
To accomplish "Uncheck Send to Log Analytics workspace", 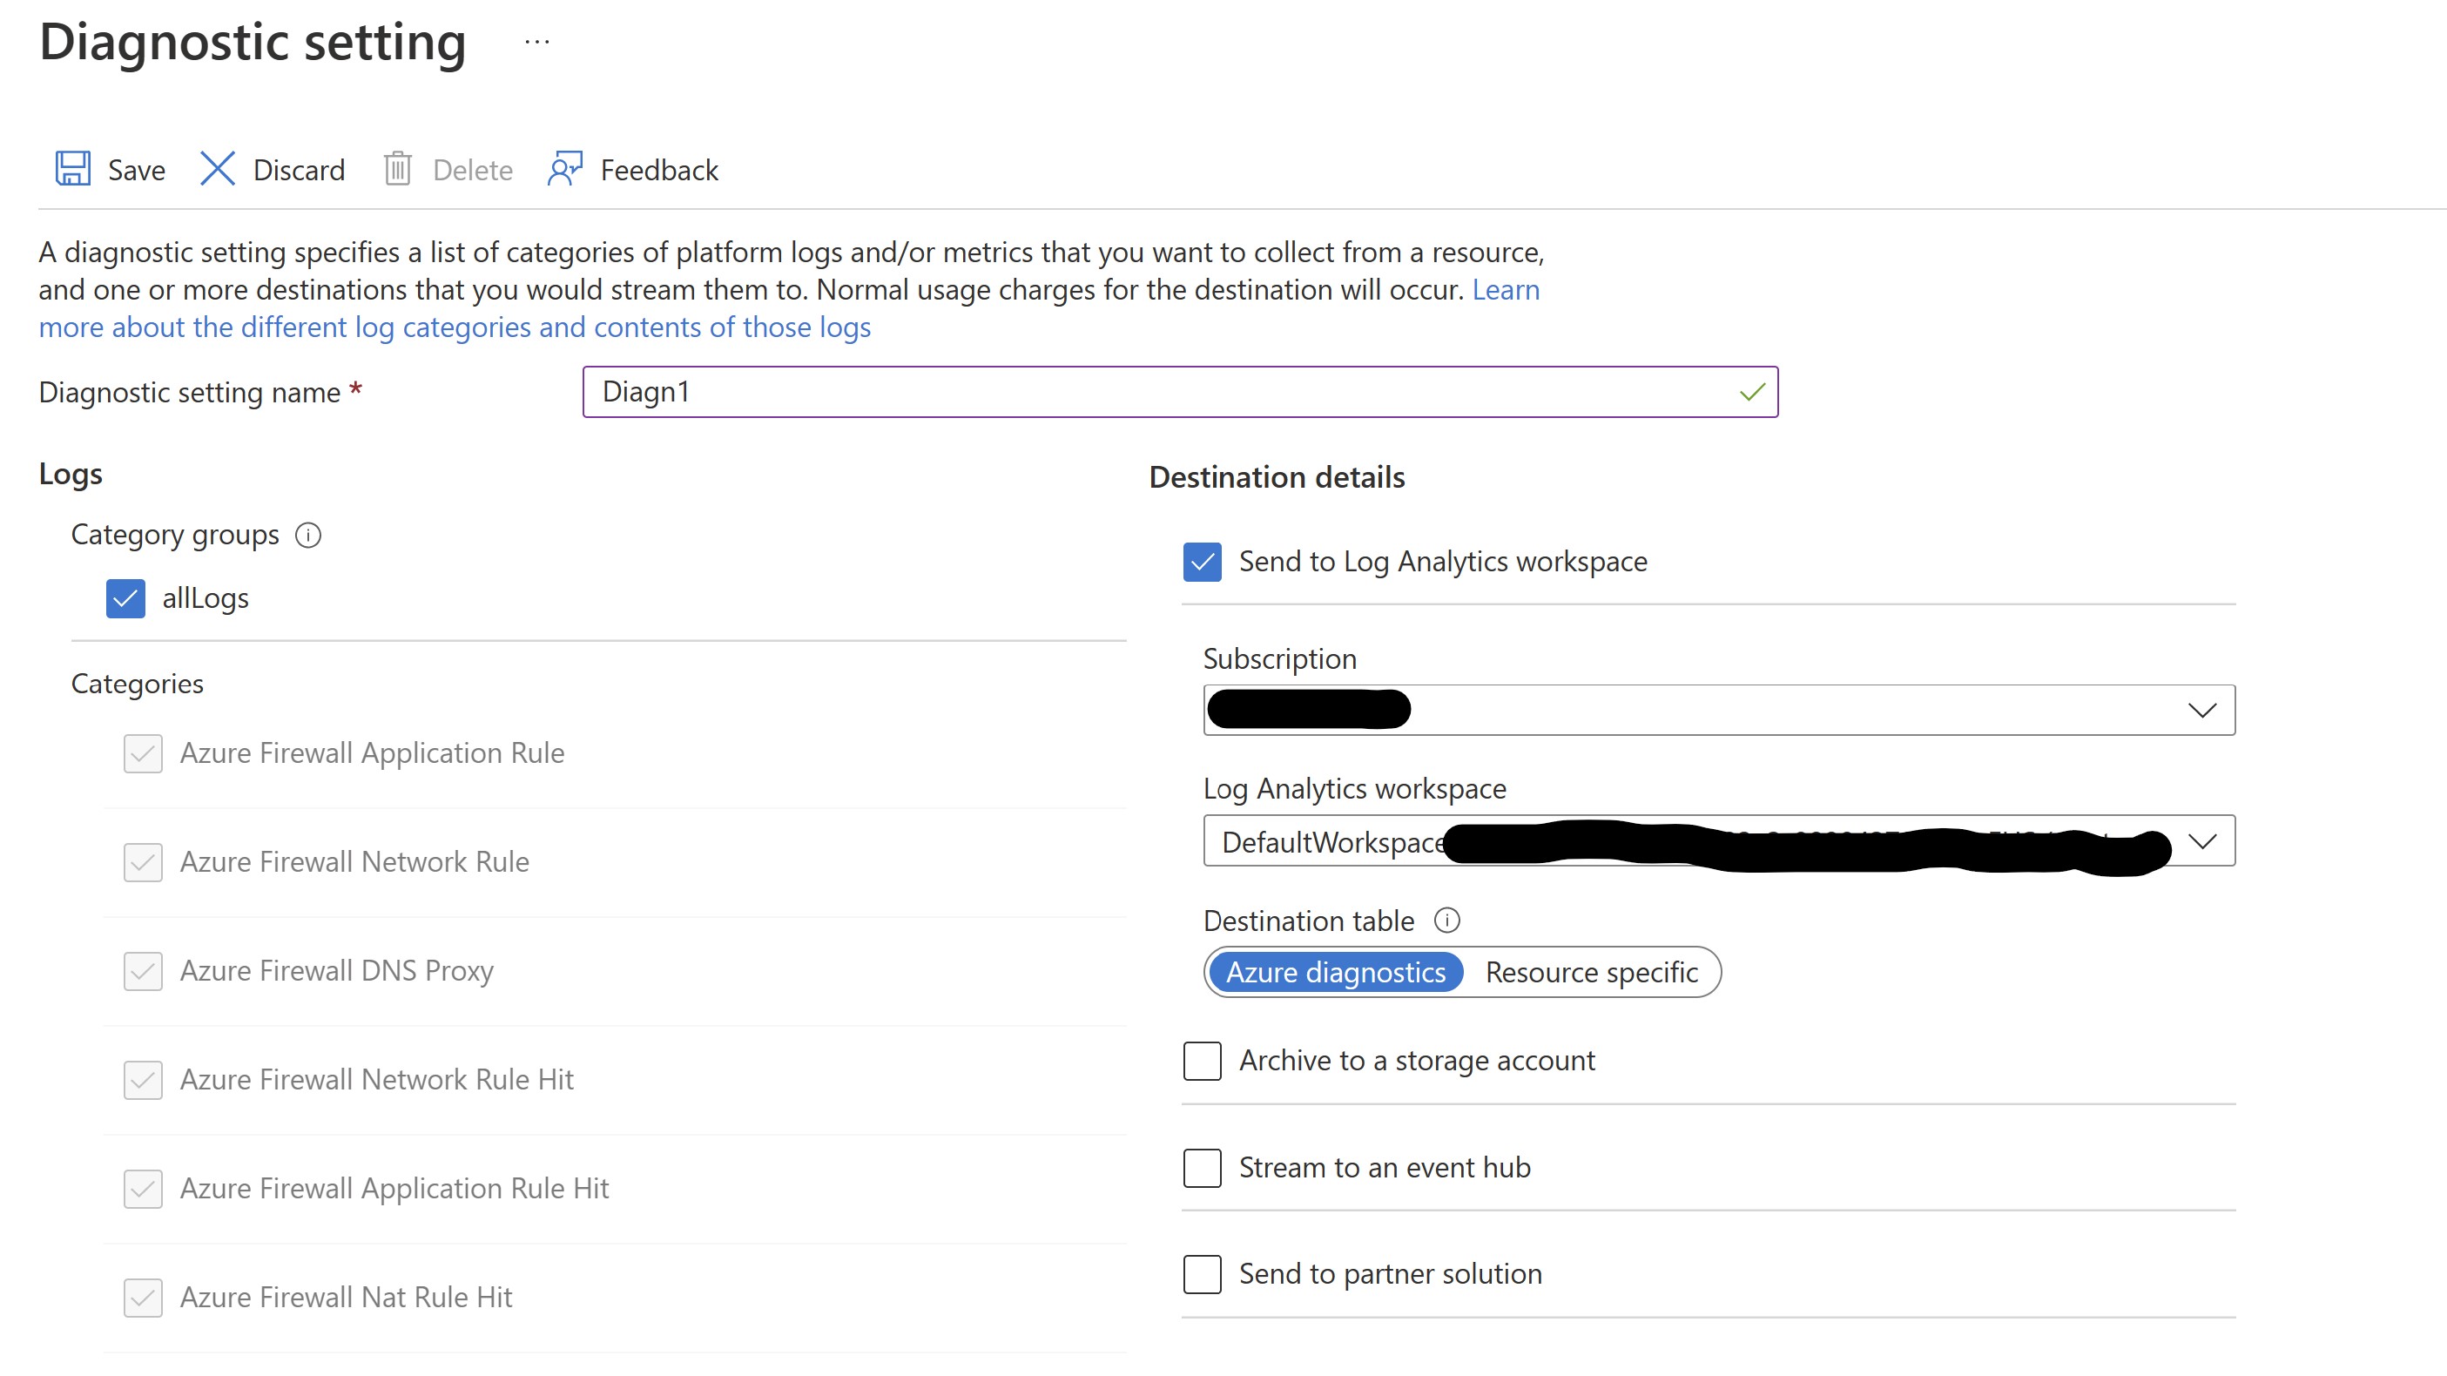I will pos(1202,562).
